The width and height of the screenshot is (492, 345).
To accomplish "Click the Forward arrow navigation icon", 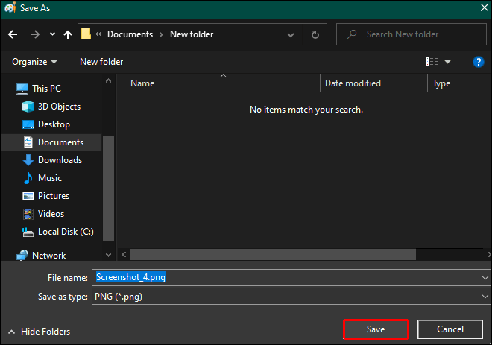I will (35, 34).
